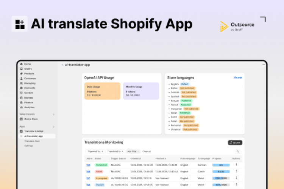The width and height of the screenshot is (284, 189).
Task: Click the sort icon above the jobs table
Action: click(238, 151)
